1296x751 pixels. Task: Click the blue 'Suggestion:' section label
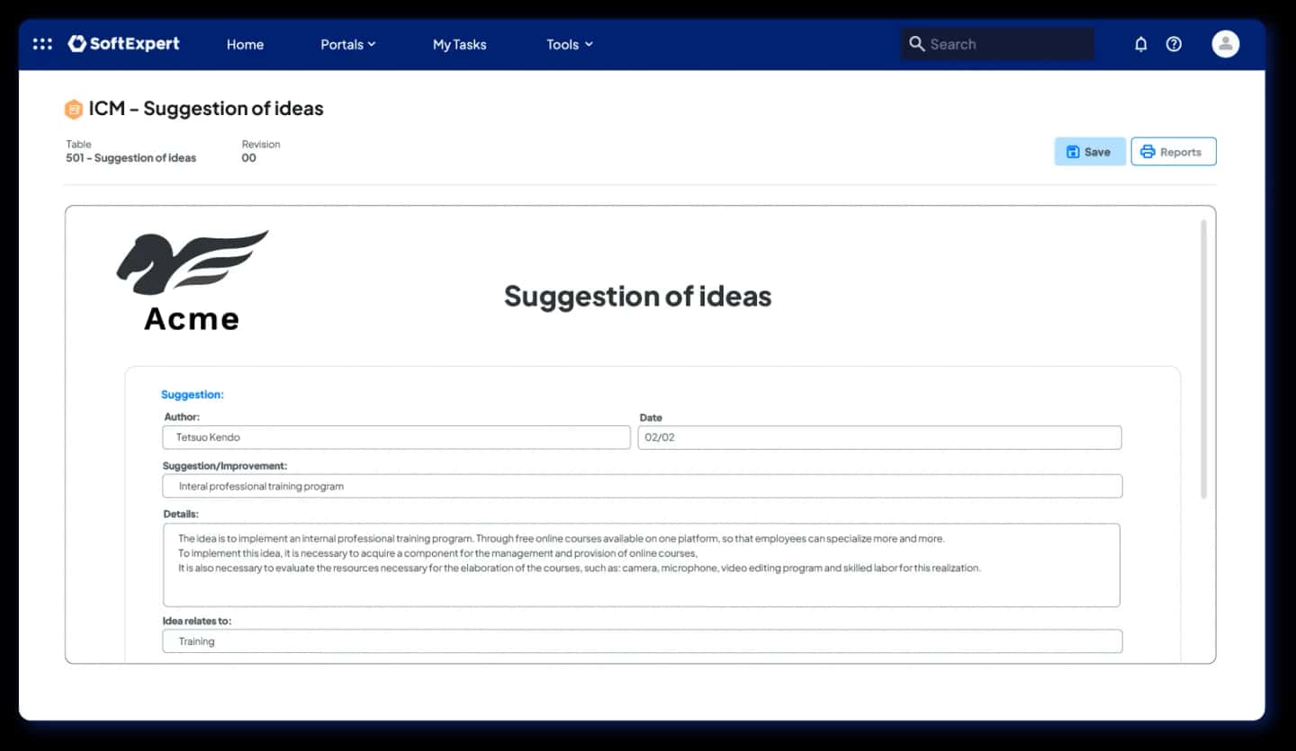tap(193, 395)
